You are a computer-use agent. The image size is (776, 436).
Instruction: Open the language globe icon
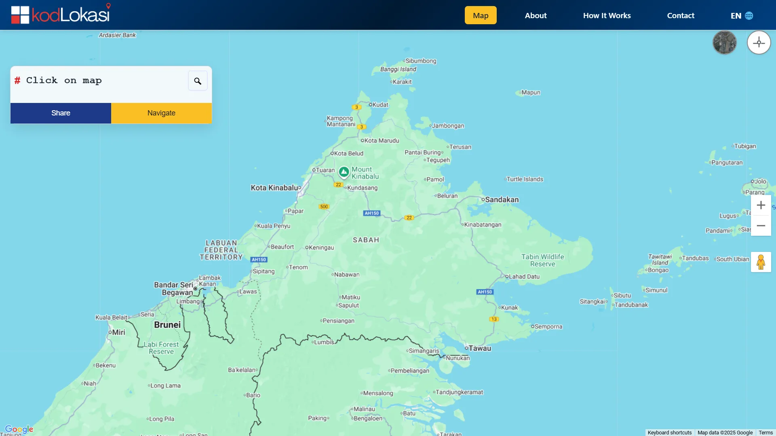tap(749, 16)
